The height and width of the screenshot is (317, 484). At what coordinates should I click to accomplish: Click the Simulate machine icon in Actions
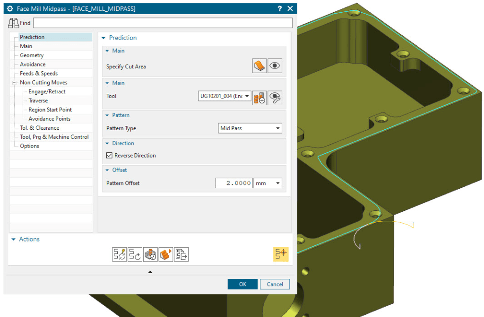165,255
